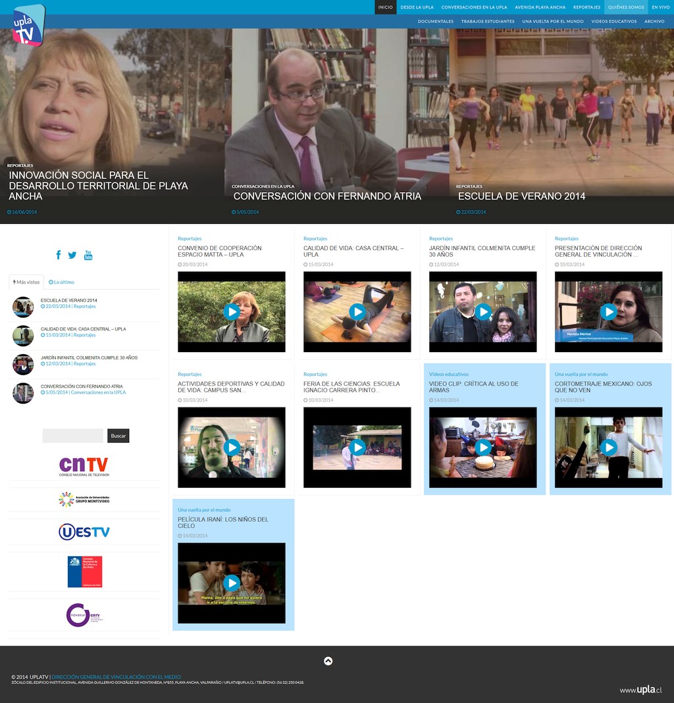Click the scroll-to-top arrow icon
The image size is (674, 703).
click(328, 661)
